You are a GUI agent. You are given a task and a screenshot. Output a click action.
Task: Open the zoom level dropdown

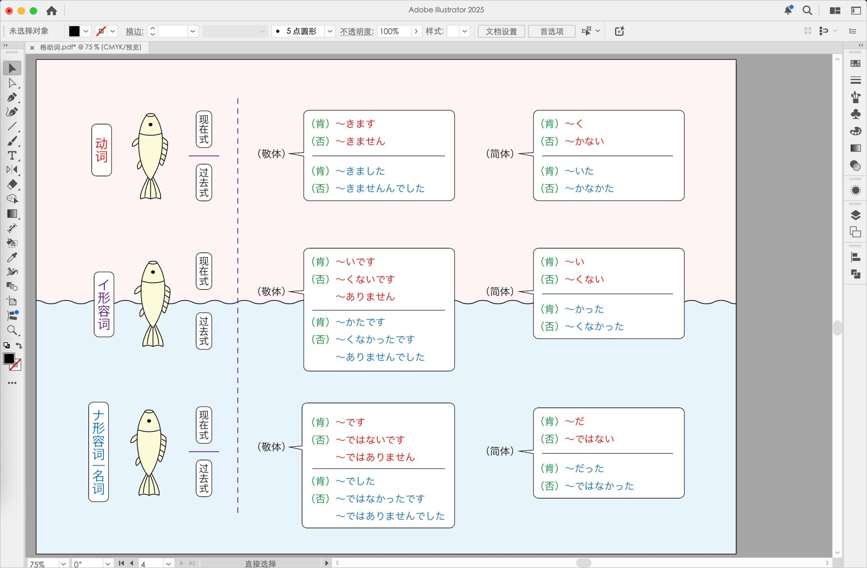[x=63, y=564]
